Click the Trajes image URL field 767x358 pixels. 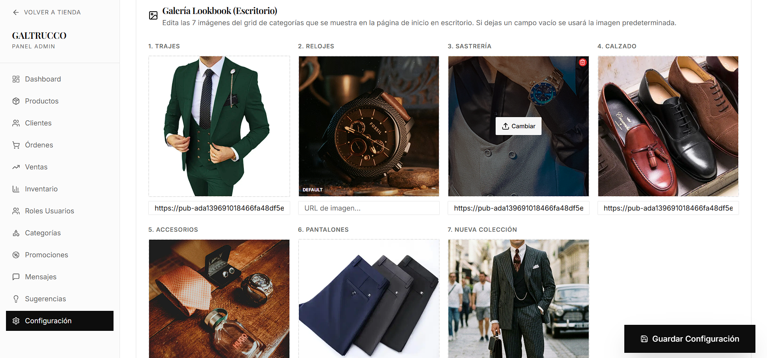click(219, 208)
